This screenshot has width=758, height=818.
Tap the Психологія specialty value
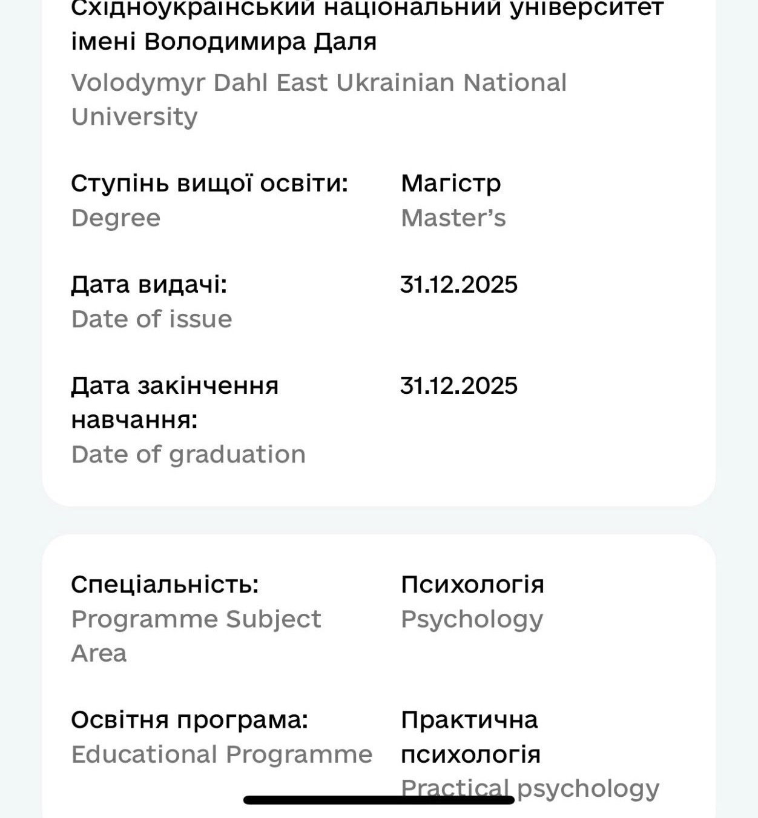coord(472,585)
